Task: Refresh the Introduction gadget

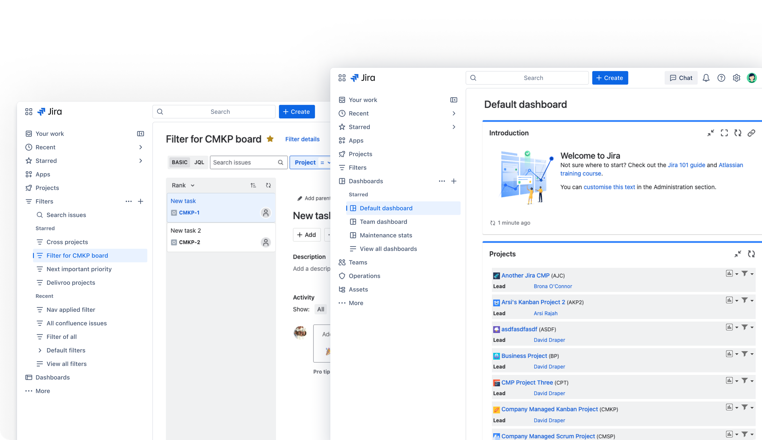Action: pyautogui.click(x=738, y=133)
